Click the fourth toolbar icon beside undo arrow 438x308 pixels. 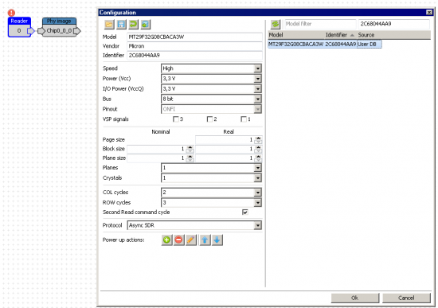[145, 25]
